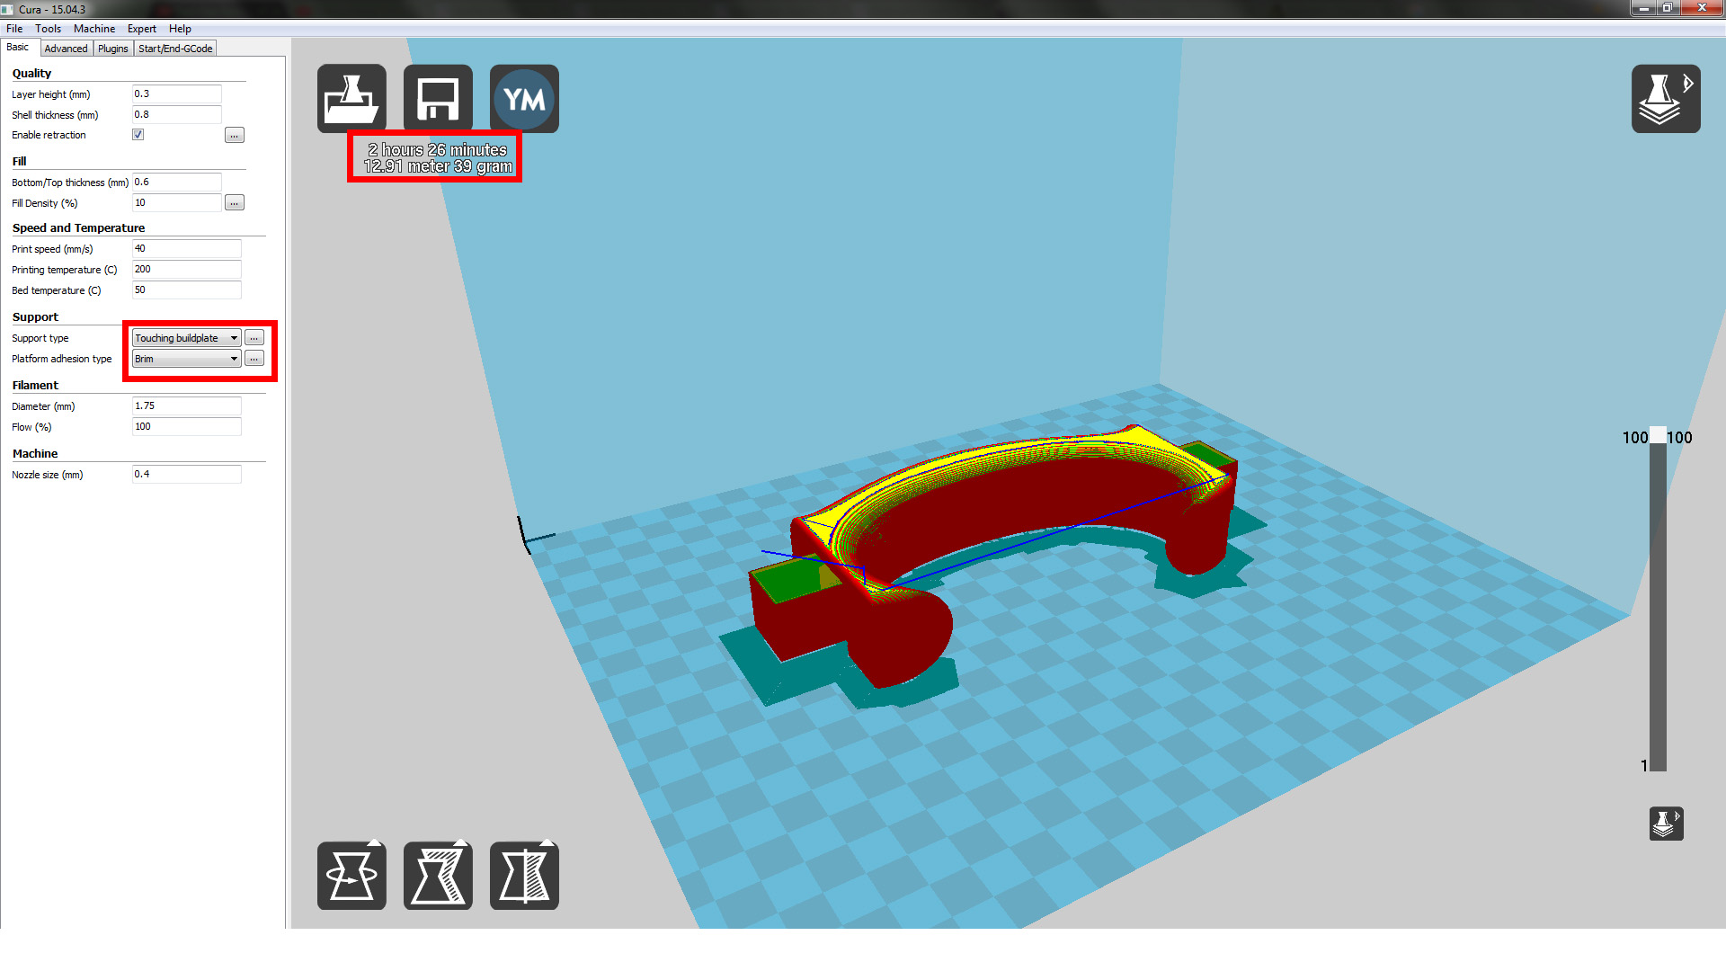This screenshot has height=971, width=1726.
Task: Click the Print speed input field
Action: coord(186,248)
